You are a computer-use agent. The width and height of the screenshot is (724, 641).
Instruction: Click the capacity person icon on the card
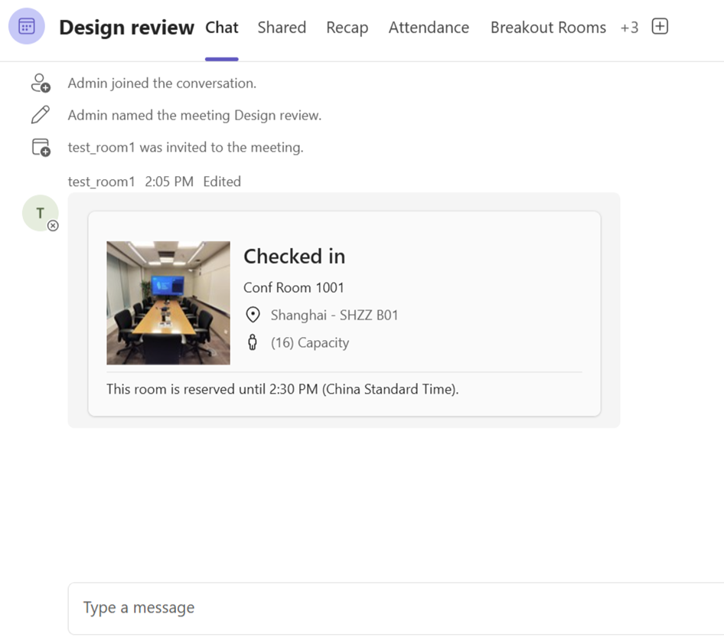coord(253,342)
